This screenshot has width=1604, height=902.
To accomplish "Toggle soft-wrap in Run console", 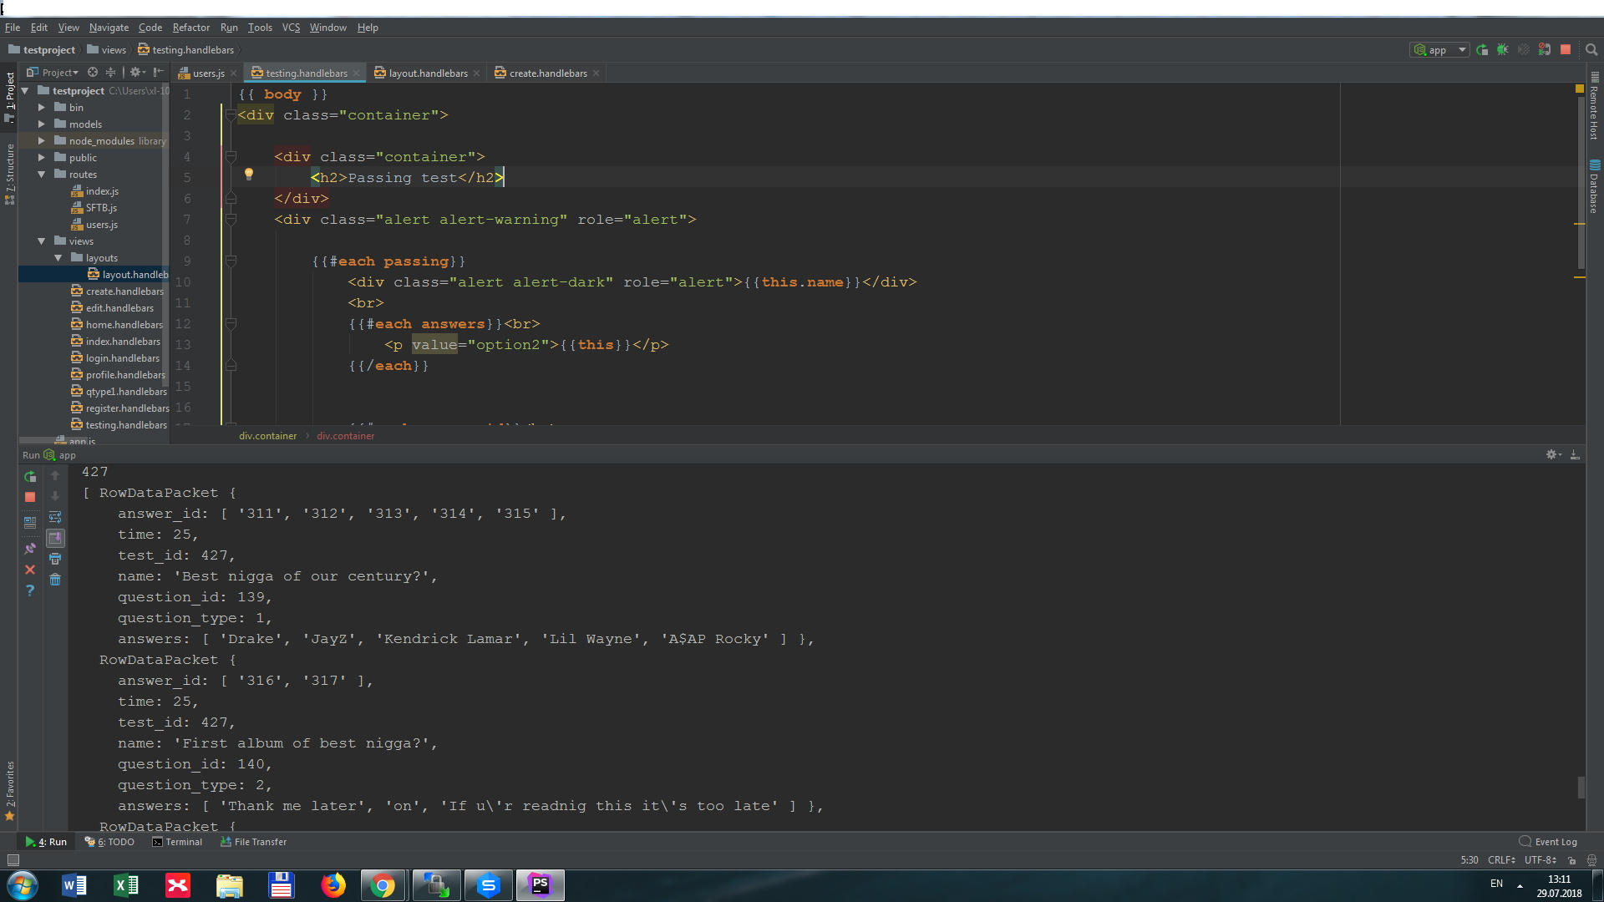I will pyautogui.click(x=55, y=517).
